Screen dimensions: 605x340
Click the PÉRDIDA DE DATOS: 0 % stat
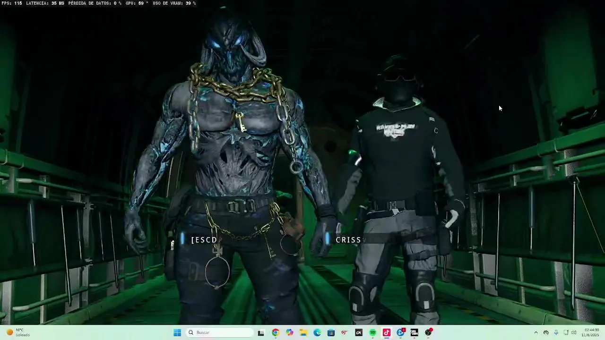(x=95, y=3)
